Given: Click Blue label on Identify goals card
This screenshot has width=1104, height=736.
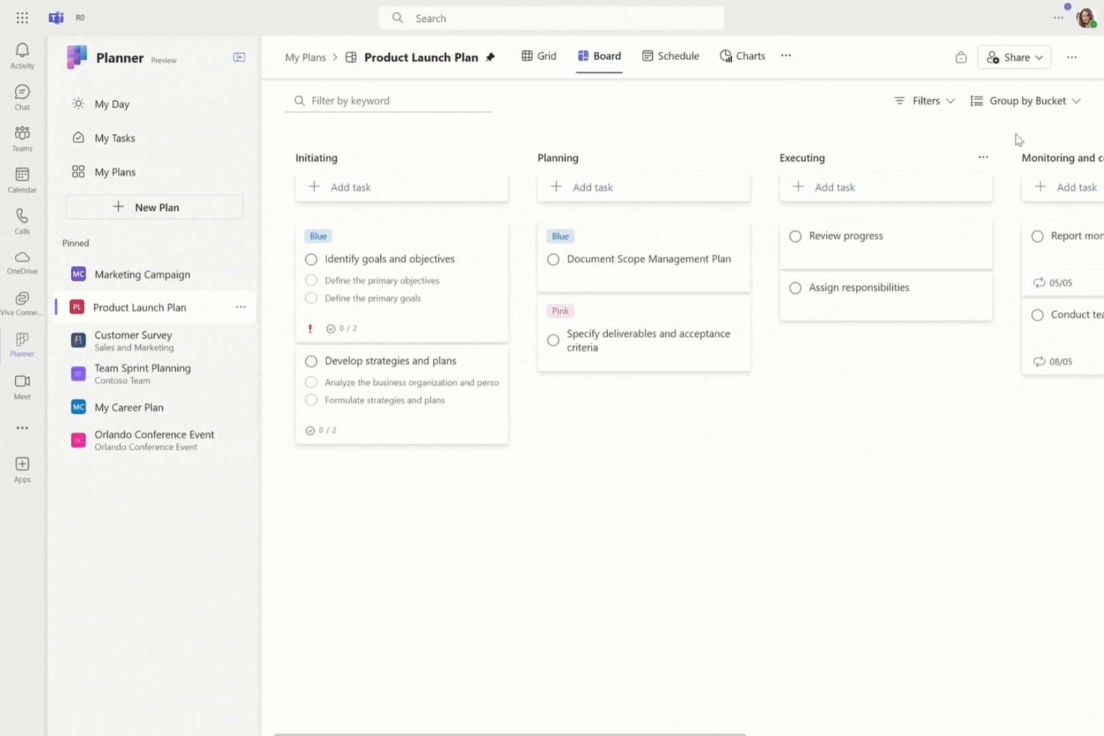Looking at the screenshot, I should click(x=318, y=236).
